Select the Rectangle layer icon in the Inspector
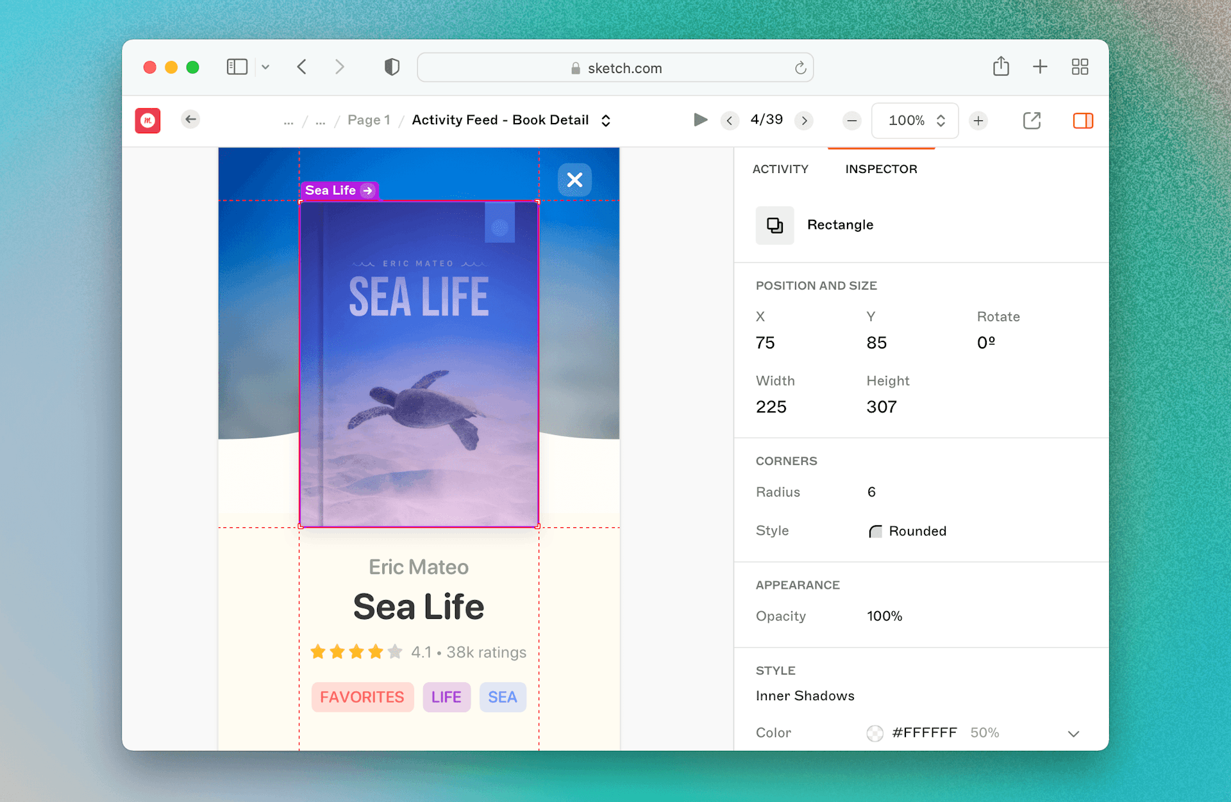Viewport: 1231px width, 802px height. [x=775, y=225]
